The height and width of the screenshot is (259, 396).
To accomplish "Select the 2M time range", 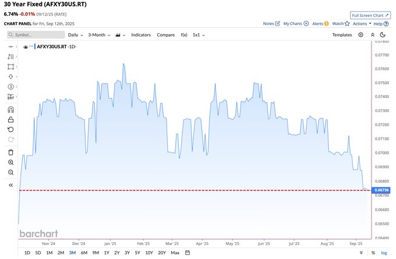I will tap(61, 253).
